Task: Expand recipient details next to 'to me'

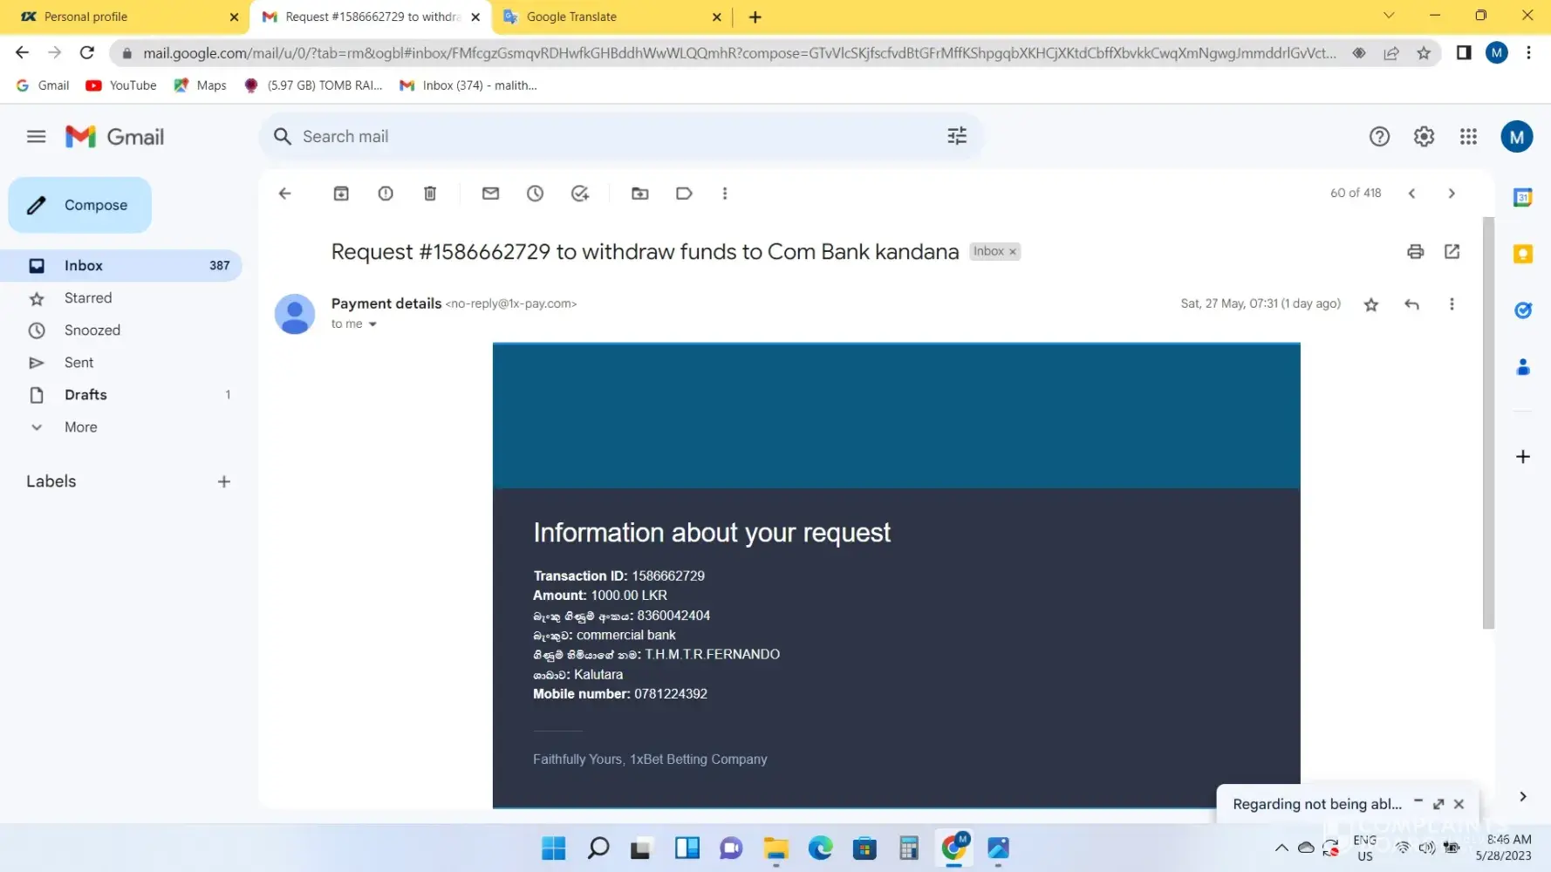Action: coord(372,324)
